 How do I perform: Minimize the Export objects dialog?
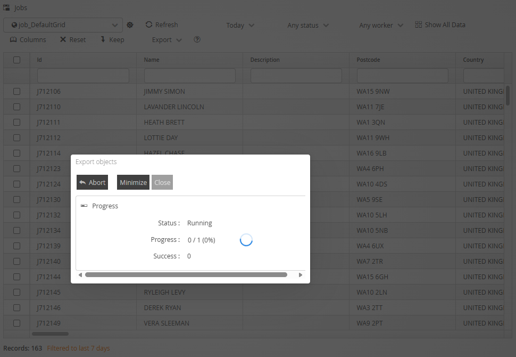pos(133,182)
